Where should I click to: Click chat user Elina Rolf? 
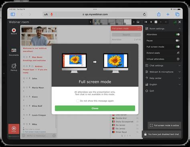[x=37, y=106]
